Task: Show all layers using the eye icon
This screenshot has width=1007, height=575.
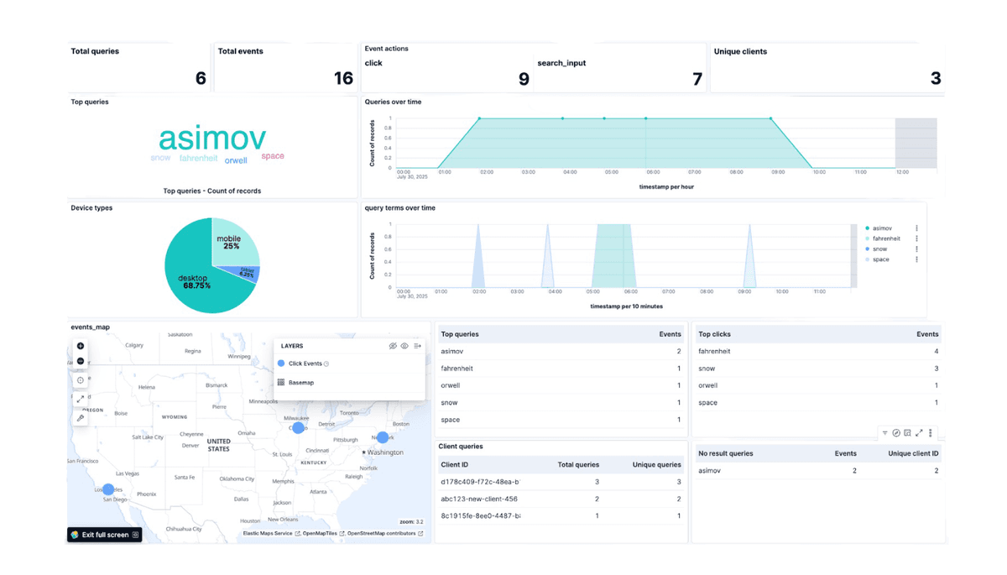Action: 404,346
